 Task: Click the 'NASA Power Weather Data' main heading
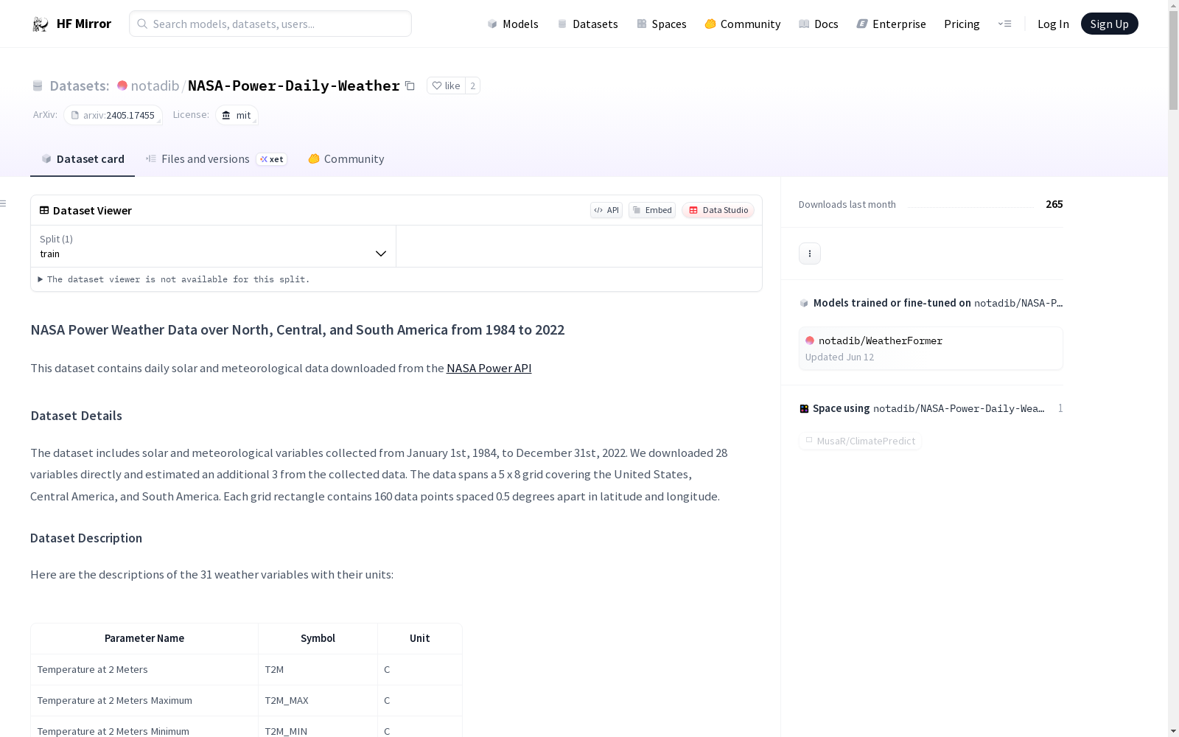(x=298, y=329)
